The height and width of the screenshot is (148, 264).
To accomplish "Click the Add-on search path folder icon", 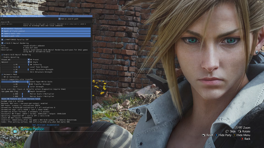I will (59, 19).
